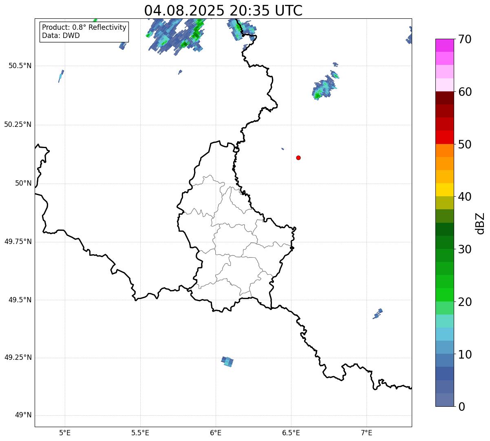Click the red station marker dot

pyautogui.click(x=298, y=158)
